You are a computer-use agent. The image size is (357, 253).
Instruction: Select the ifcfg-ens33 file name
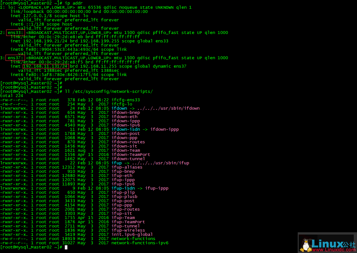click(125, 100)
